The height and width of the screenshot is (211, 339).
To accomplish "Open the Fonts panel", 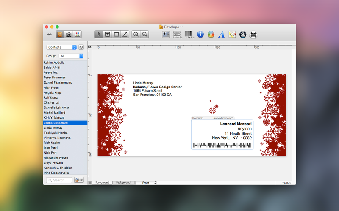I will 221,35.
